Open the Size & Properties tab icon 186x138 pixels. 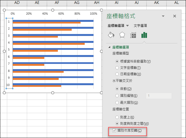(133, 35)
